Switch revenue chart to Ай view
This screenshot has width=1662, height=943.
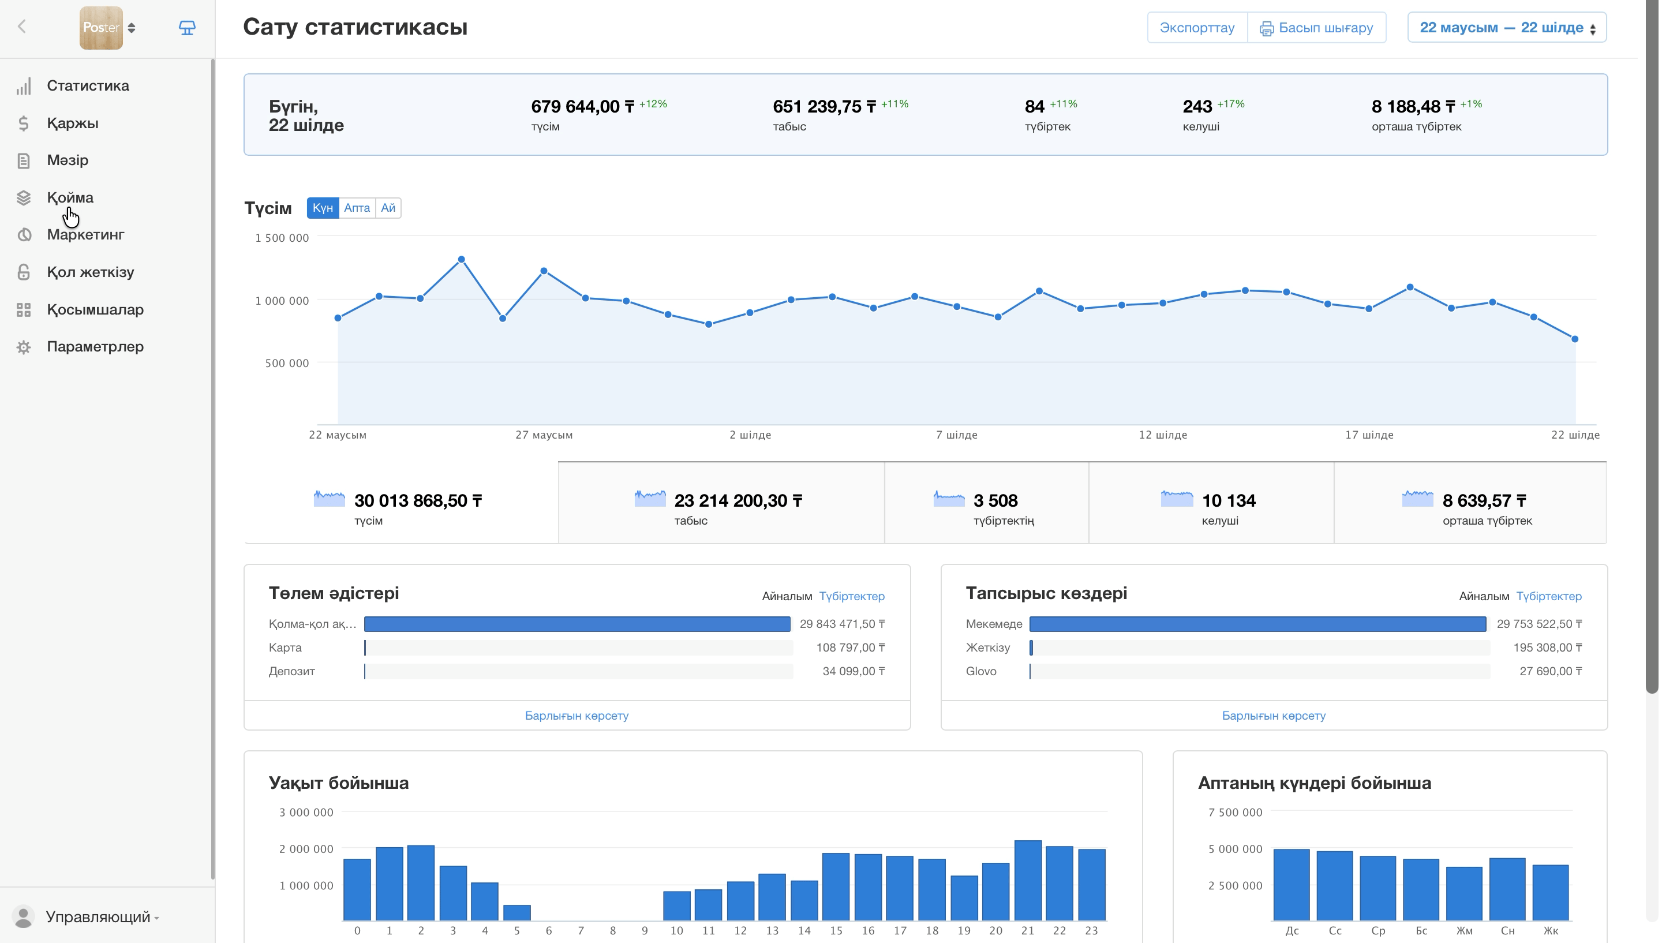pos(388,208)
